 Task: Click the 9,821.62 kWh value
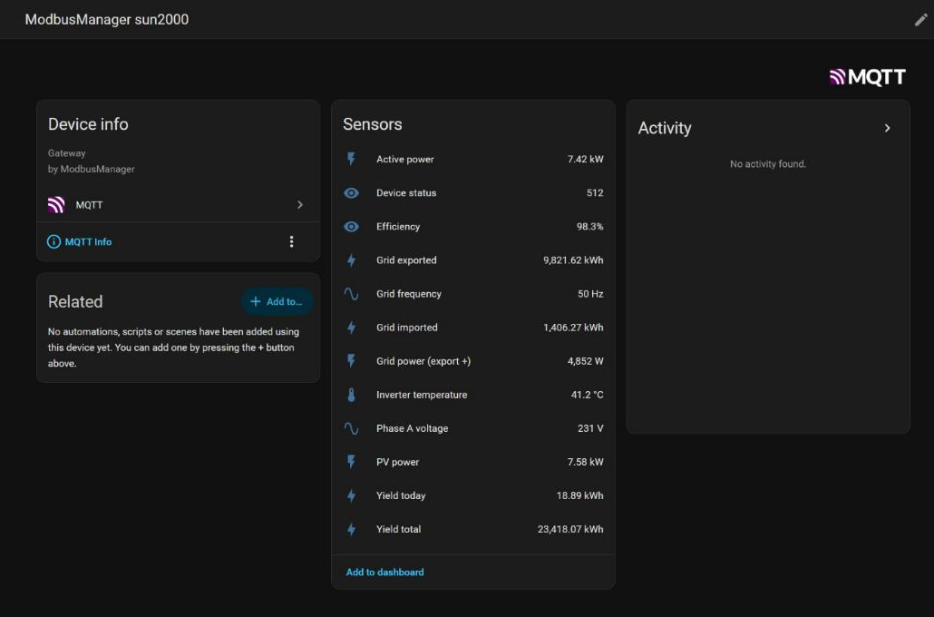tap(573, 260)
